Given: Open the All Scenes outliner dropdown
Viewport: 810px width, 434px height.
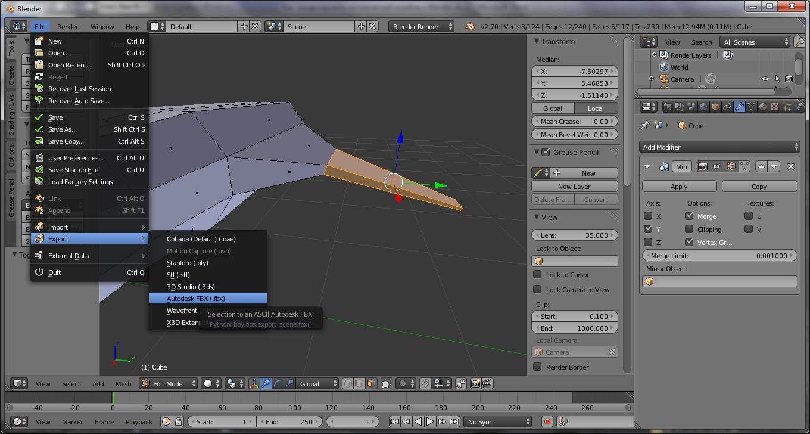Looking at the screenshot, I should pos(755,42).
